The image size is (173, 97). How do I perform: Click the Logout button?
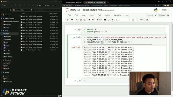pos(165,10)
